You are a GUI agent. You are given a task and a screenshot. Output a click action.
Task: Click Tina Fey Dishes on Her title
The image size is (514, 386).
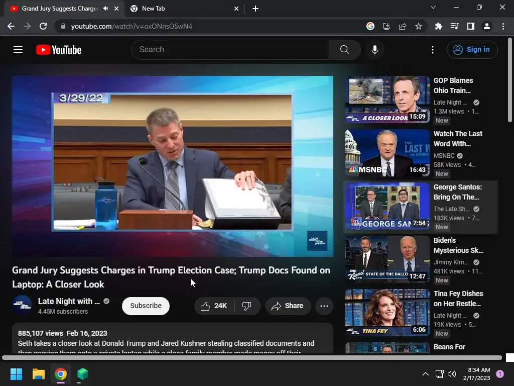pyautogui.click(x=458, y=299)
